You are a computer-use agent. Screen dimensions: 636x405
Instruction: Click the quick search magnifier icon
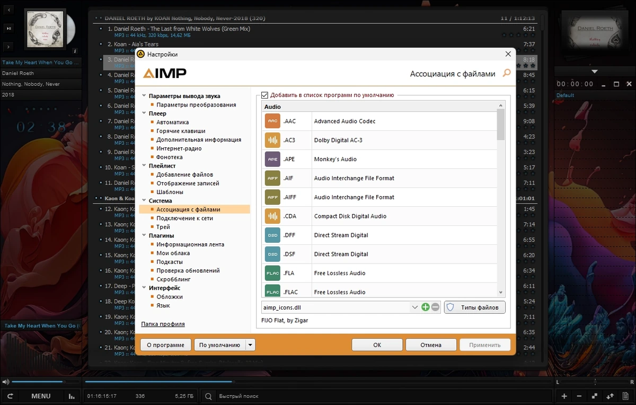click(209, 396)
